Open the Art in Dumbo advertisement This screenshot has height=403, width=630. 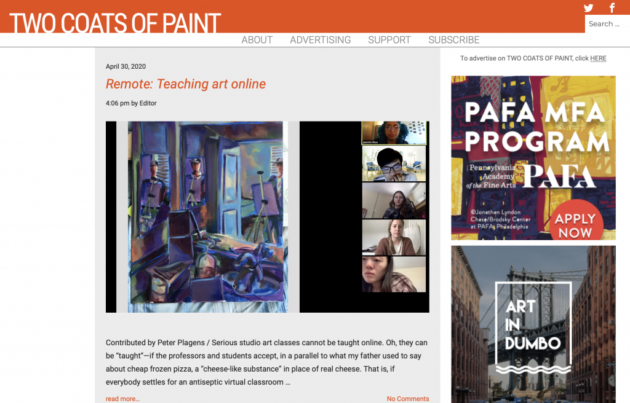point(533,326)
